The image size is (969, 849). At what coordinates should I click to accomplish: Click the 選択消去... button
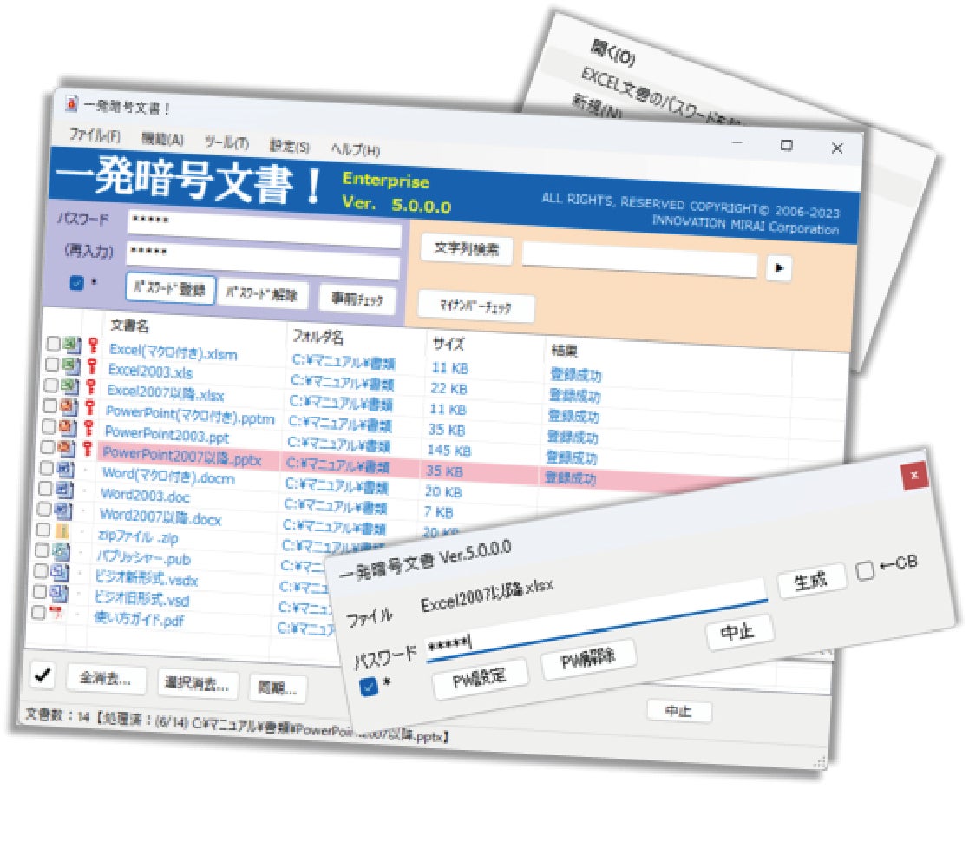tap(197, 684)
